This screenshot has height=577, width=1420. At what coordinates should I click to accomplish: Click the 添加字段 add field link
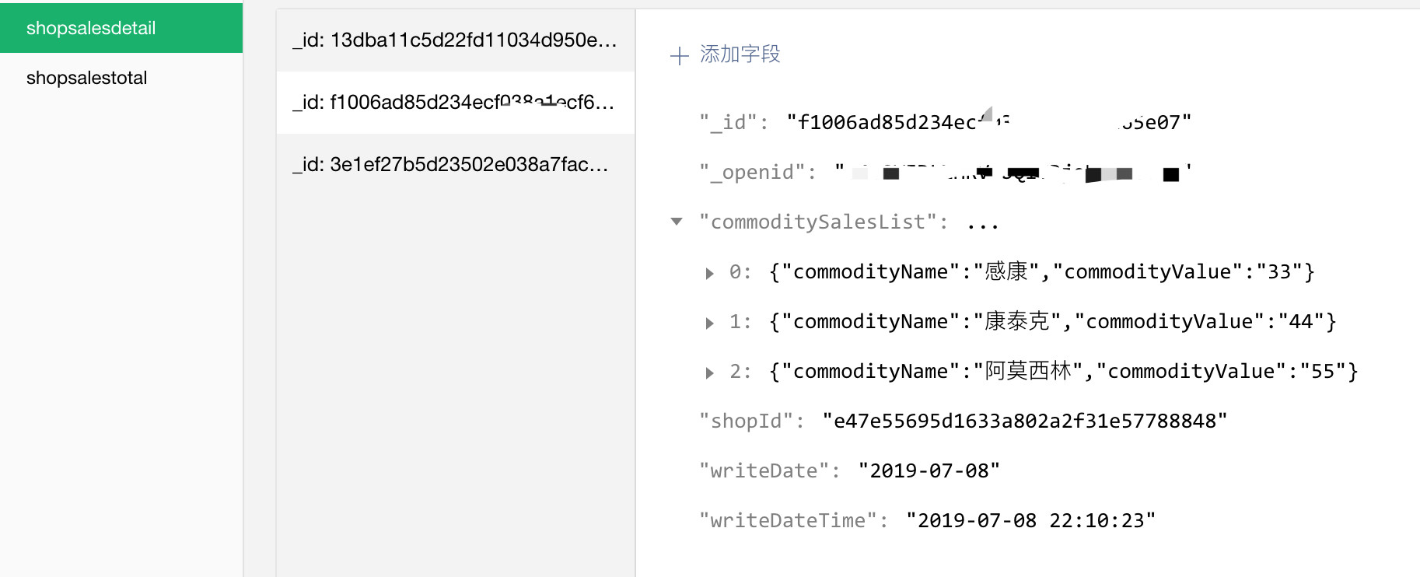(x=740, y=54)
